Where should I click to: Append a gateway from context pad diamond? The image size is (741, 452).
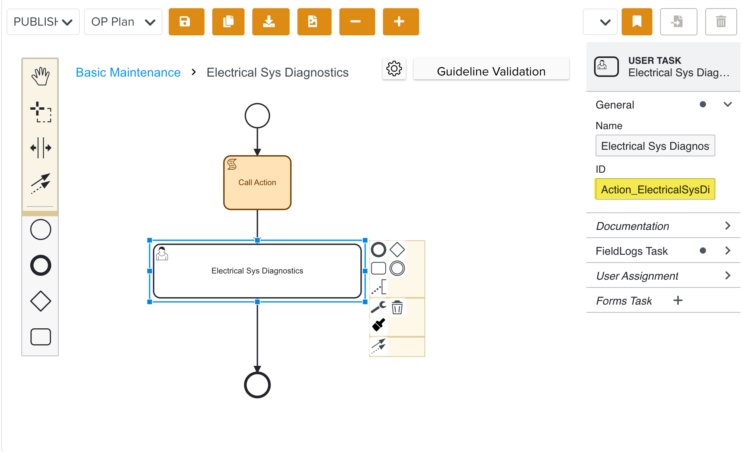(397, 250)
